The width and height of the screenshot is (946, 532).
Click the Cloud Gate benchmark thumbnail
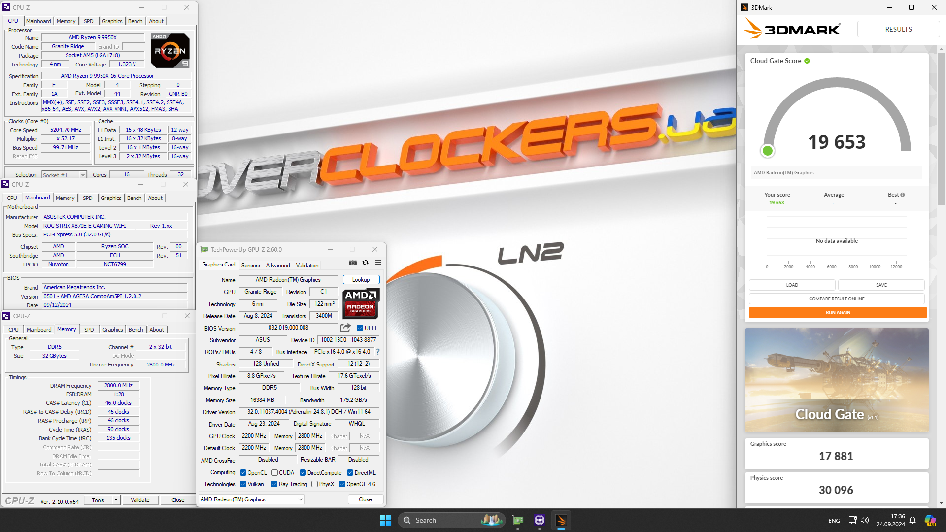[x=836, y=380]
